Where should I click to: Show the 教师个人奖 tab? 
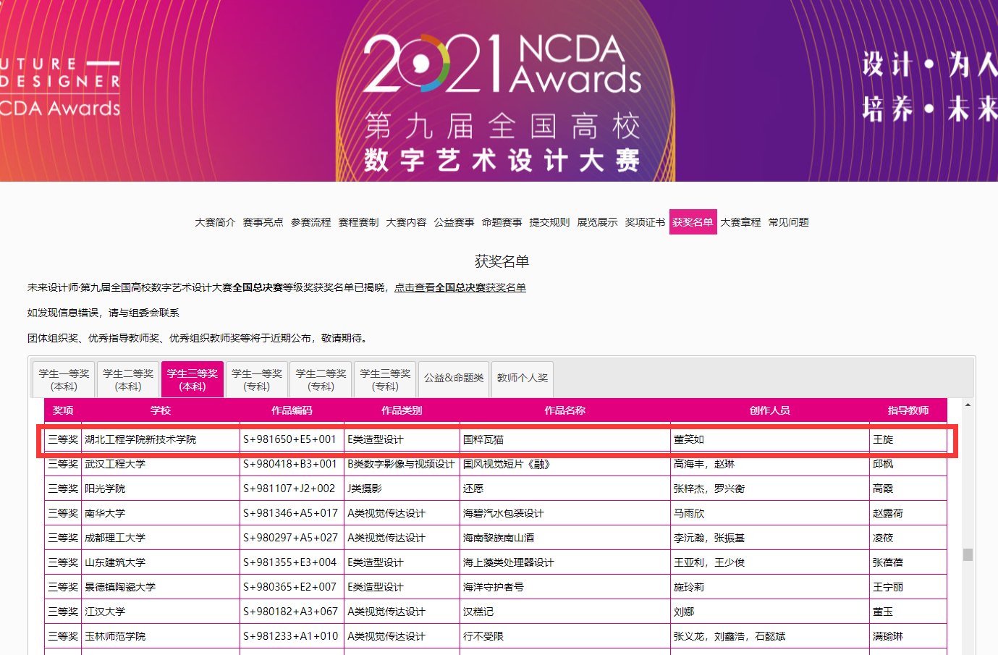(523, 378)
